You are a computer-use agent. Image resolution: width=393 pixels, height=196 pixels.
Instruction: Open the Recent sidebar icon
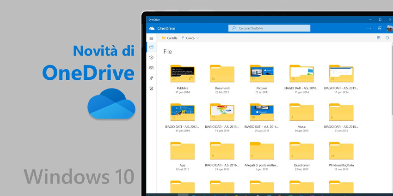pos(151,58)
